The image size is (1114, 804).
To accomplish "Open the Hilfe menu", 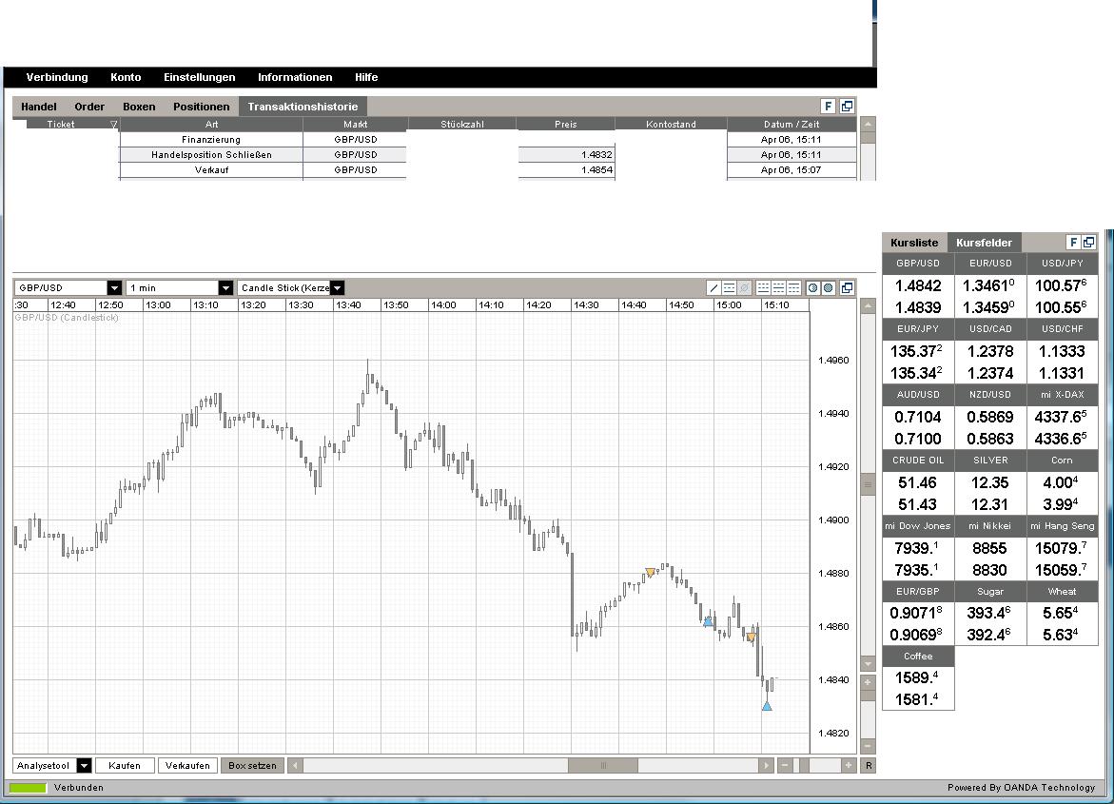I will pyautogui.click(x=366, y=77).
